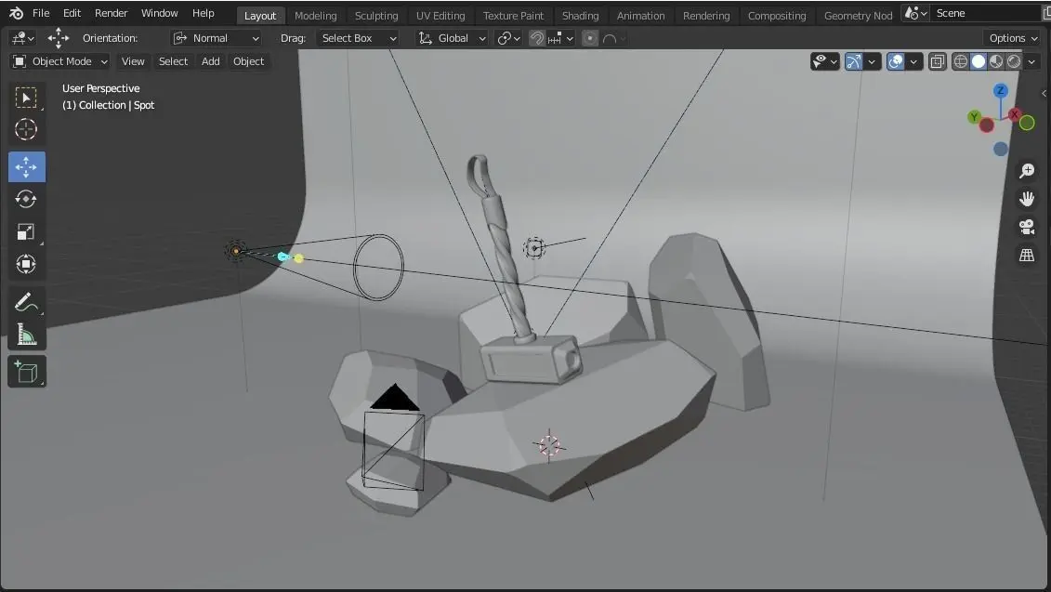Viewport: 1051px width, 592px height.
Task: Switch to the UV Editing workspace tab
Action: 440,16
